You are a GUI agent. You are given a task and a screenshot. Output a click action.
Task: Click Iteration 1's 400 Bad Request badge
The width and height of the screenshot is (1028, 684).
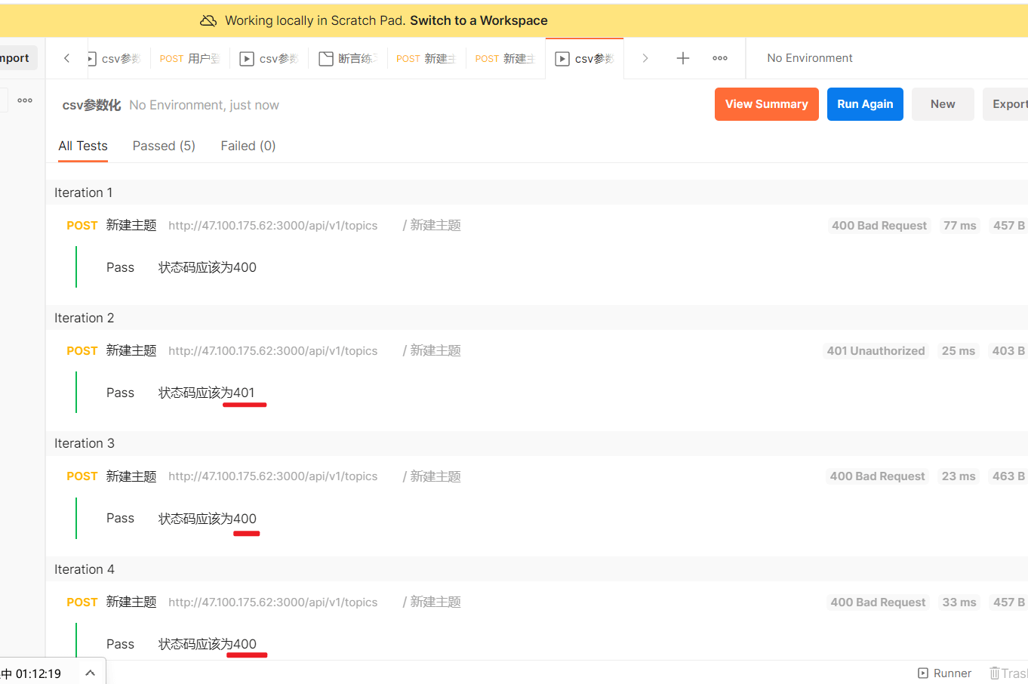tap(879, 225)
